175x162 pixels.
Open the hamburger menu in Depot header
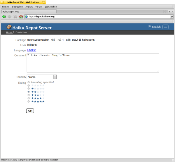pyautogui.click(x=166, y=27)
